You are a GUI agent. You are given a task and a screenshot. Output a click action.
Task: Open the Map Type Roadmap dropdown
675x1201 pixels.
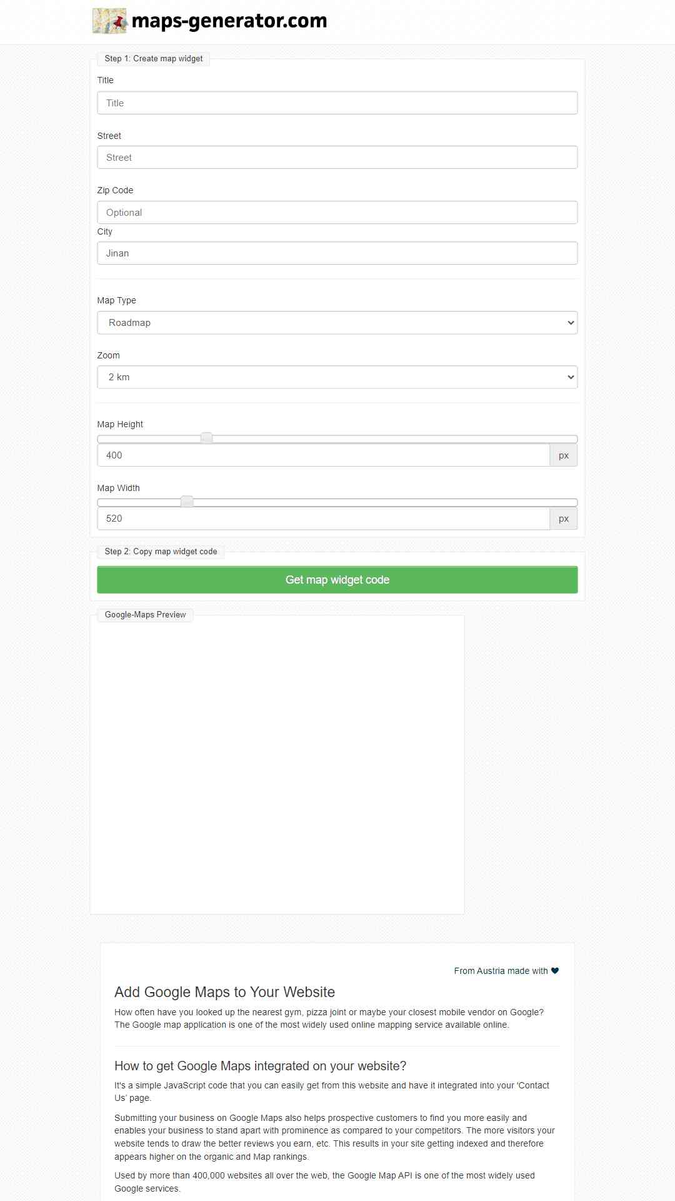coord(337,323)
